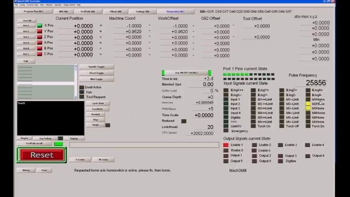The width and height of the screenshot is (350, 197).
Task: Click the Ref Y home button
Action: point(26,31)
